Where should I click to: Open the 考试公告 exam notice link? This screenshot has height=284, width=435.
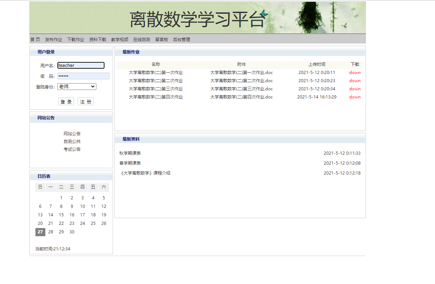point(72,149)
